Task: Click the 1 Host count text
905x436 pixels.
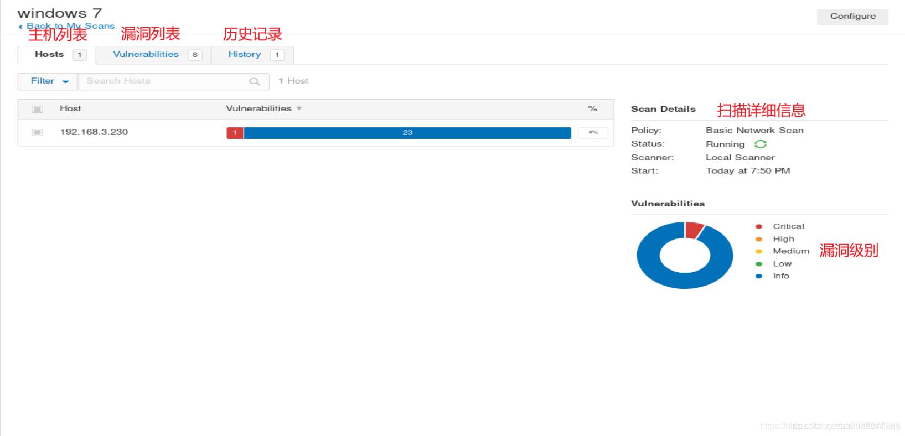Action: pos(293,81)
